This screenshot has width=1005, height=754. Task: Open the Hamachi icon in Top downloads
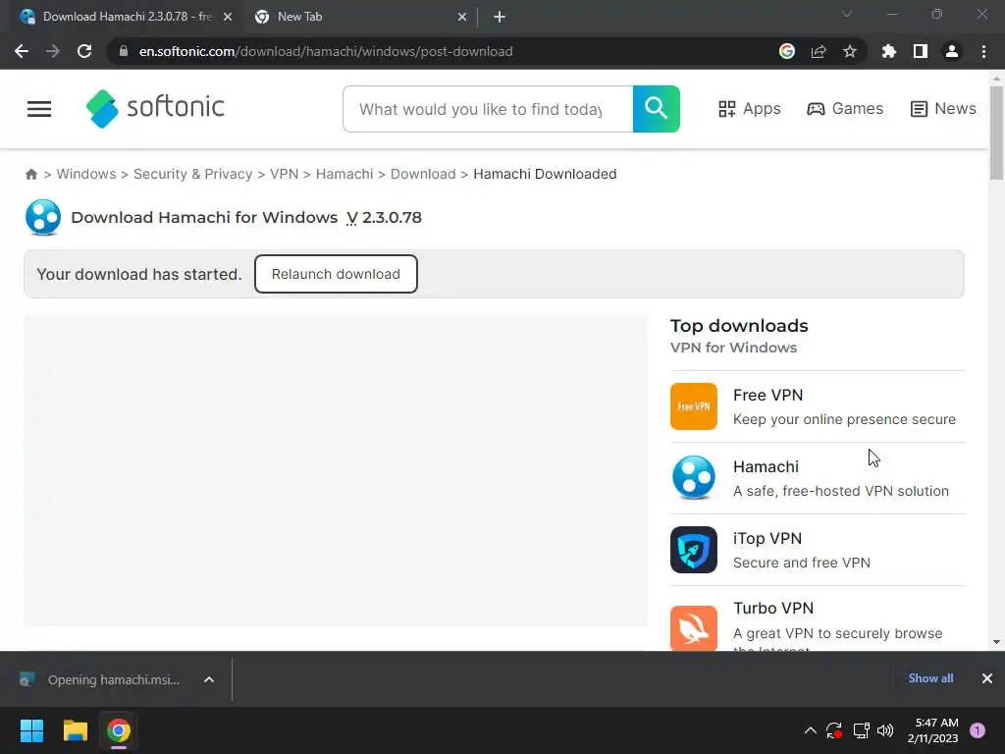694,478
